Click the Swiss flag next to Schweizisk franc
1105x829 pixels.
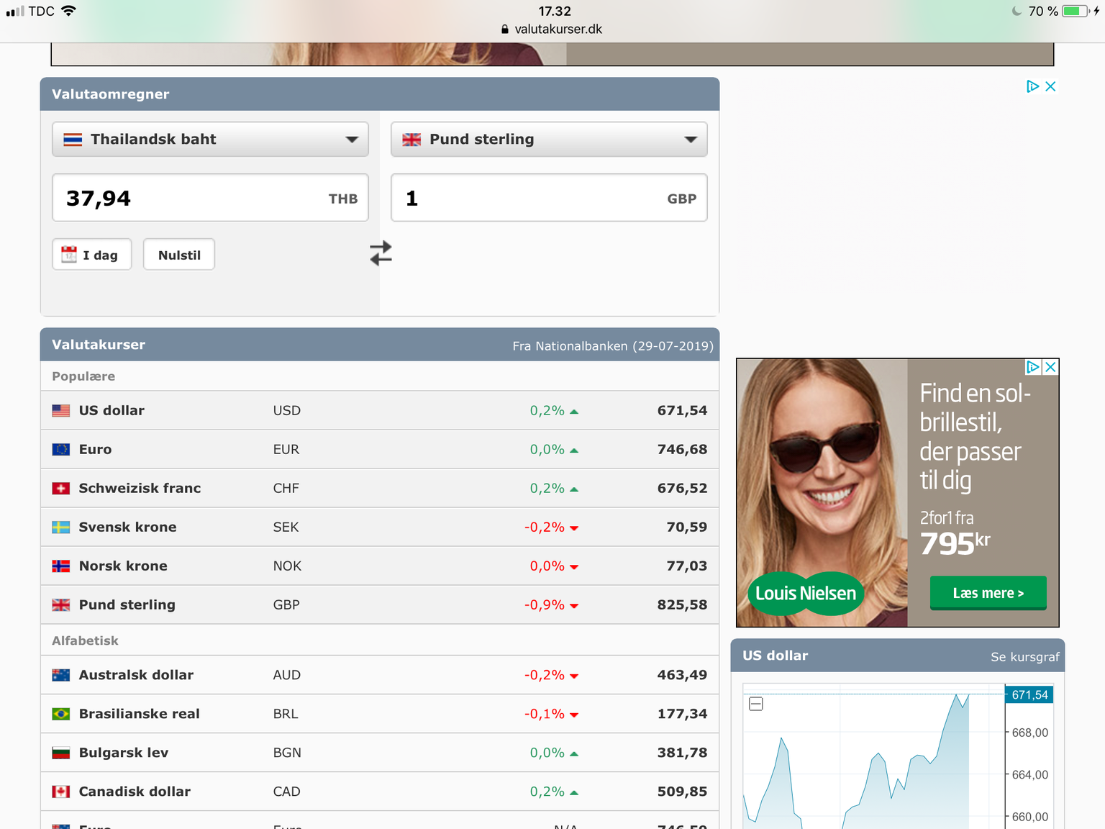coord(61,488)
